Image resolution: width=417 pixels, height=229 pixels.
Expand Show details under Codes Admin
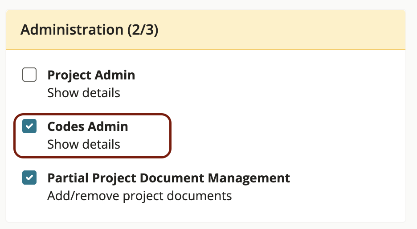83,145
